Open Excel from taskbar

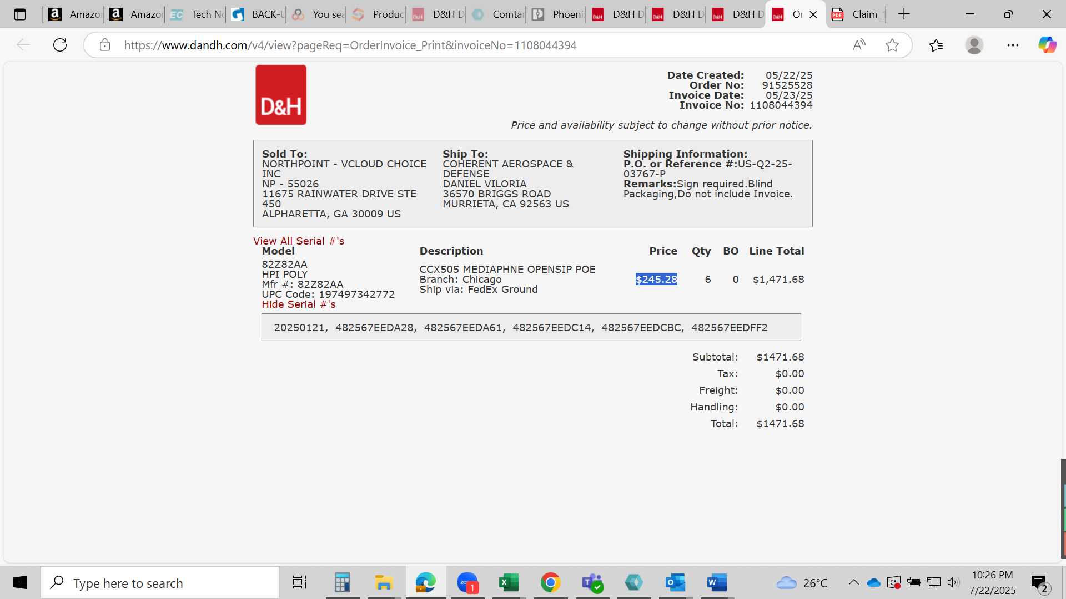tap(509, 583)
